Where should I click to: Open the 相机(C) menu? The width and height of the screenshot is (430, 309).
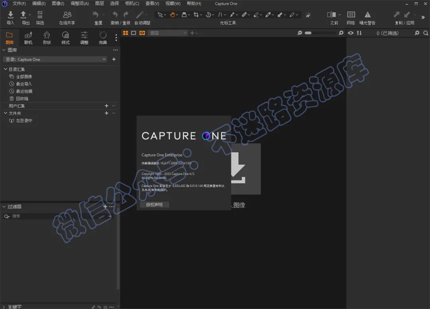(132, 4)
